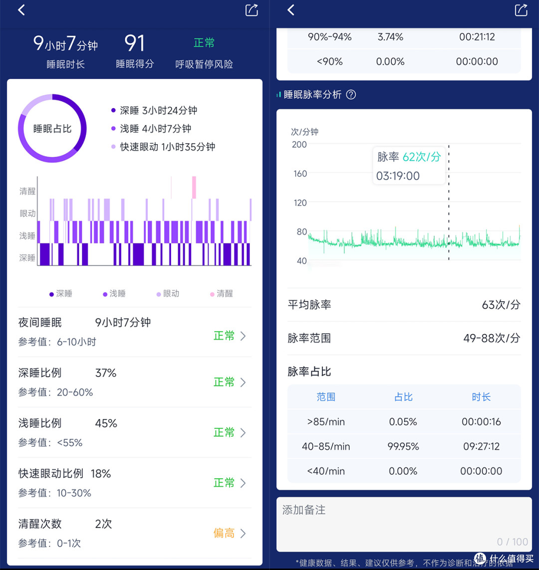539x570 pixels.
Task: Tap 脉率范围 49-88次/分 value
Action: click(x=492, y=338)
